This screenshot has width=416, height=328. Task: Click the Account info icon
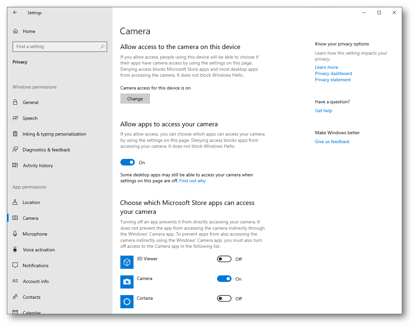click(15, 281)
